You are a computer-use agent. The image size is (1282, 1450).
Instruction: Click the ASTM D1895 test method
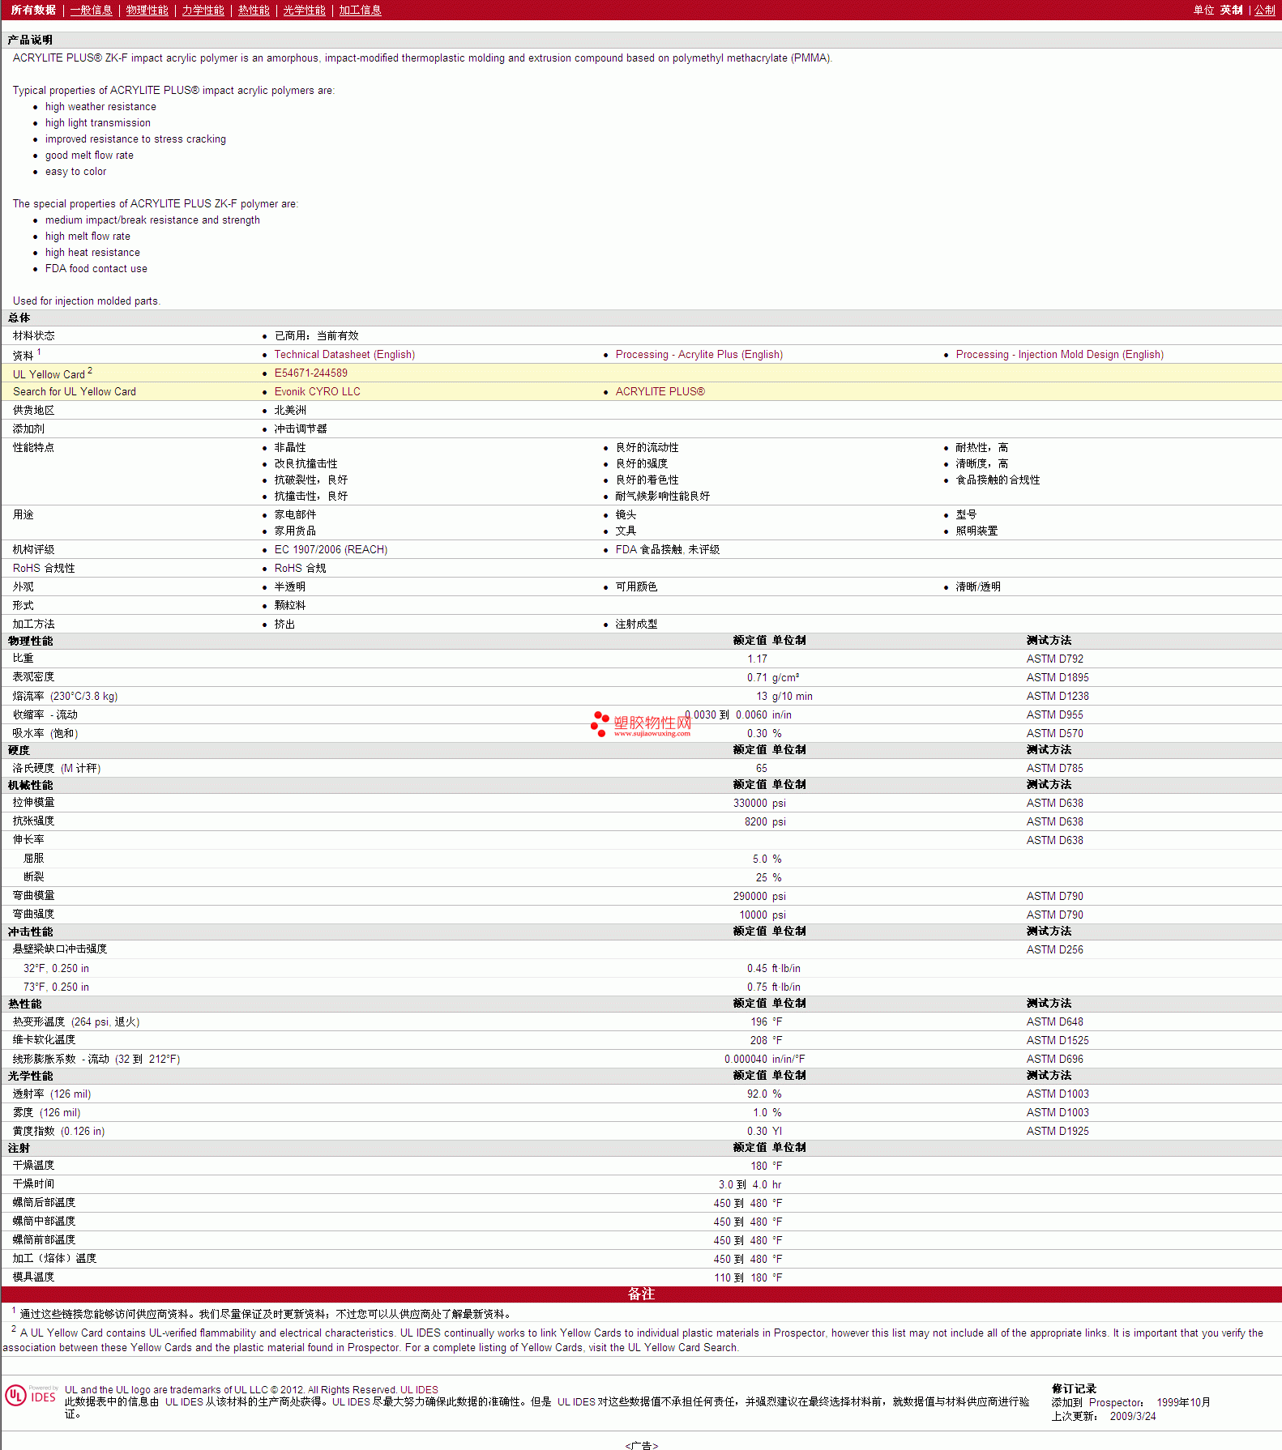click(1058, 677)
